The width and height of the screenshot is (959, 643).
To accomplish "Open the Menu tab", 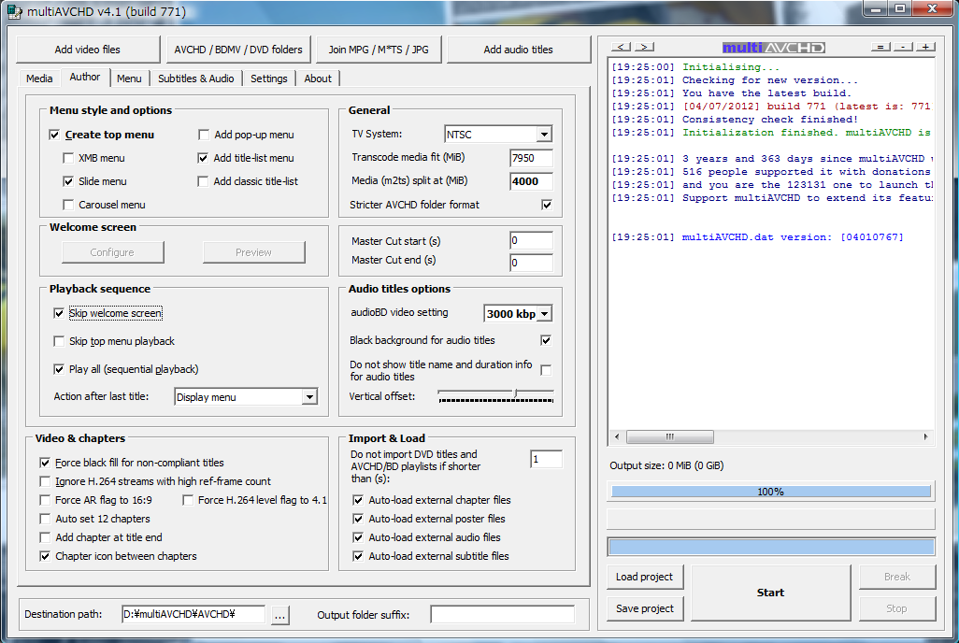I will point(129,79).
